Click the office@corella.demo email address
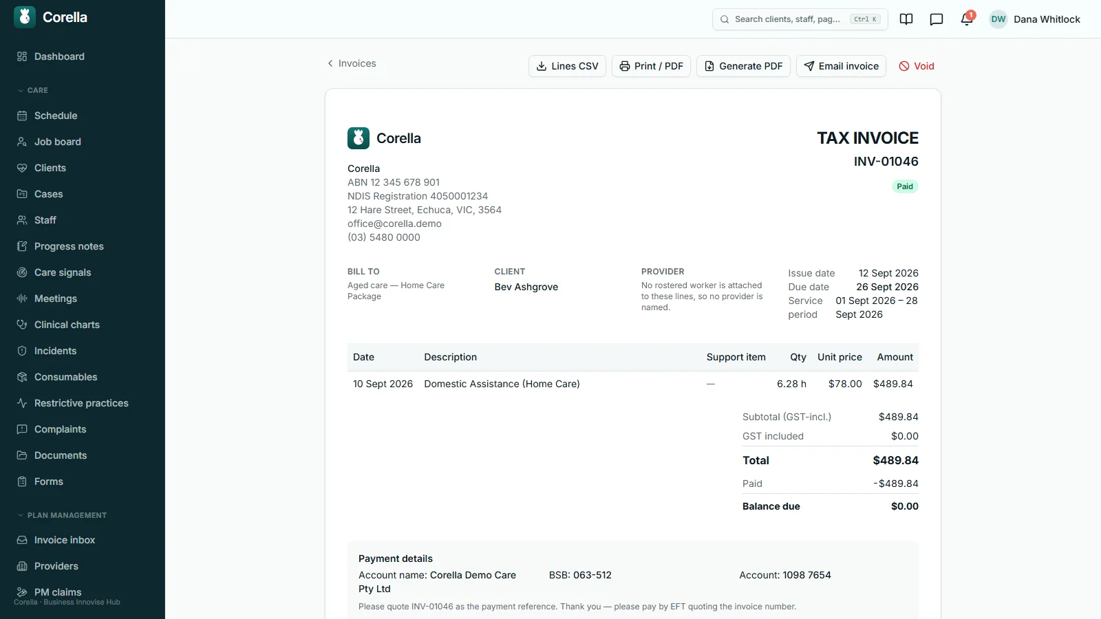 coord(394,224)
